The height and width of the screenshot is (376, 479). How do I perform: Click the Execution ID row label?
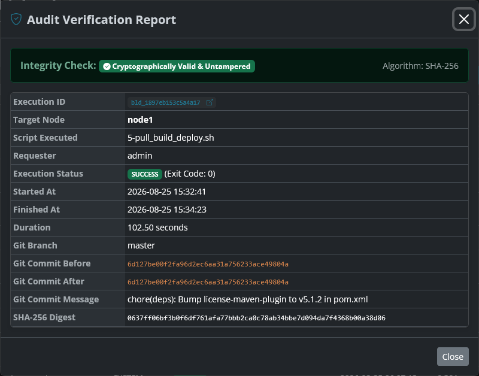click(x=39, y=102)
